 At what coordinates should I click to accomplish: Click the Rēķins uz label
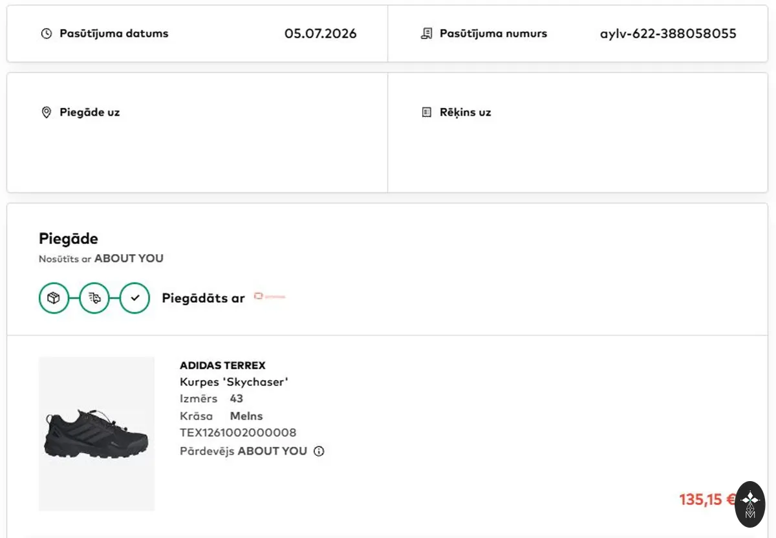[x=466, y=113]
